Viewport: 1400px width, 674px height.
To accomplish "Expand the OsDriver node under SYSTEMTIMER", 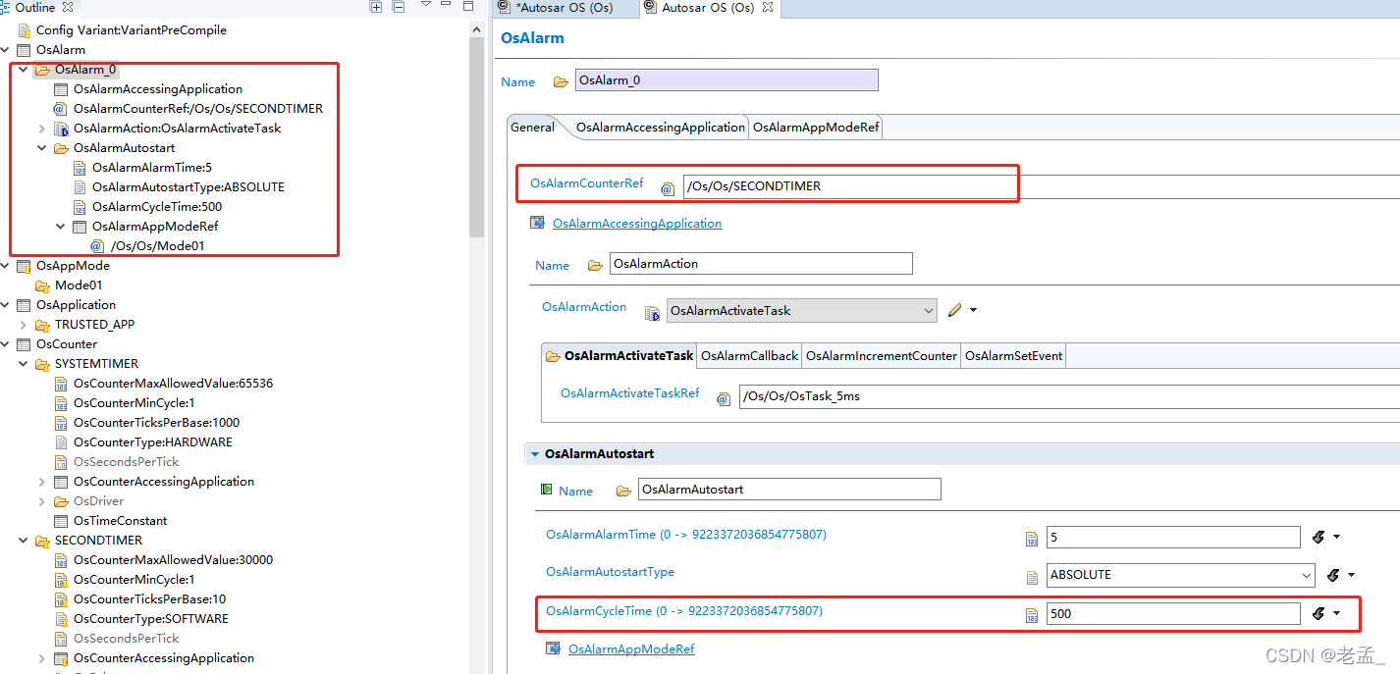I will click(x=41, y=501).
